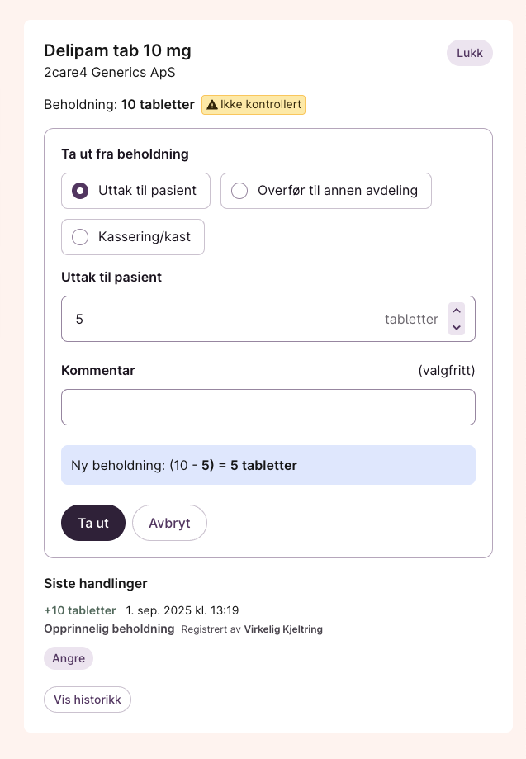Image resolution: width=526 pixels, height=759 pixels.
Task: Select the Uttak til pasient radio option
Action: 80,191
